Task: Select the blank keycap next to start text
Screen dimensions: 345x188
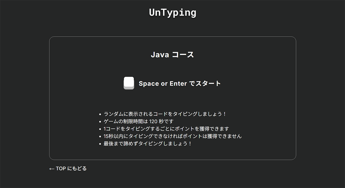Action: pyautogui.click(x=129, y=83)
